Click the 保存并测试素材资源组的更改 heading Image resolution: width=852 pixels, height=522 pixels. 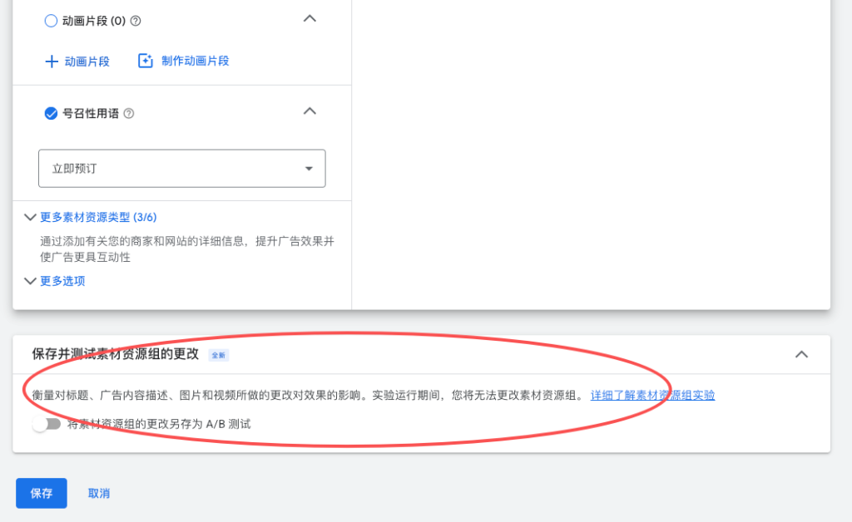pyautogui.click(x=115, y=354)
